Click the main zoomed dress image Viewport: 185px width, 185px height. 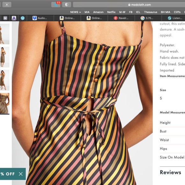coord(82,103)
